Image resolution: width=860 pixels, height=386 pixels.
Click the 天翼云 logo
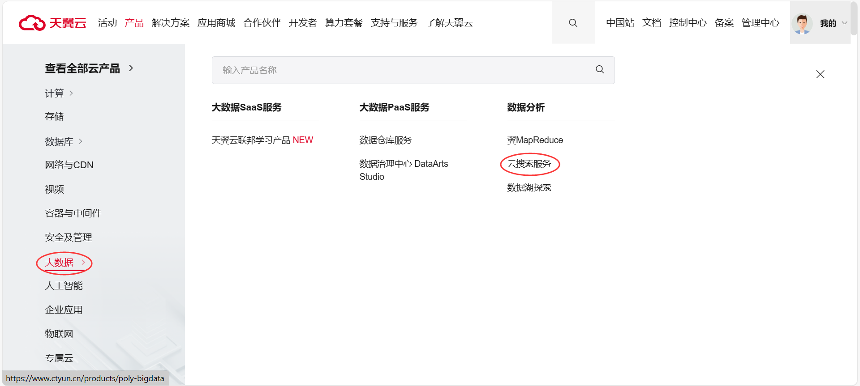[52, 23]
